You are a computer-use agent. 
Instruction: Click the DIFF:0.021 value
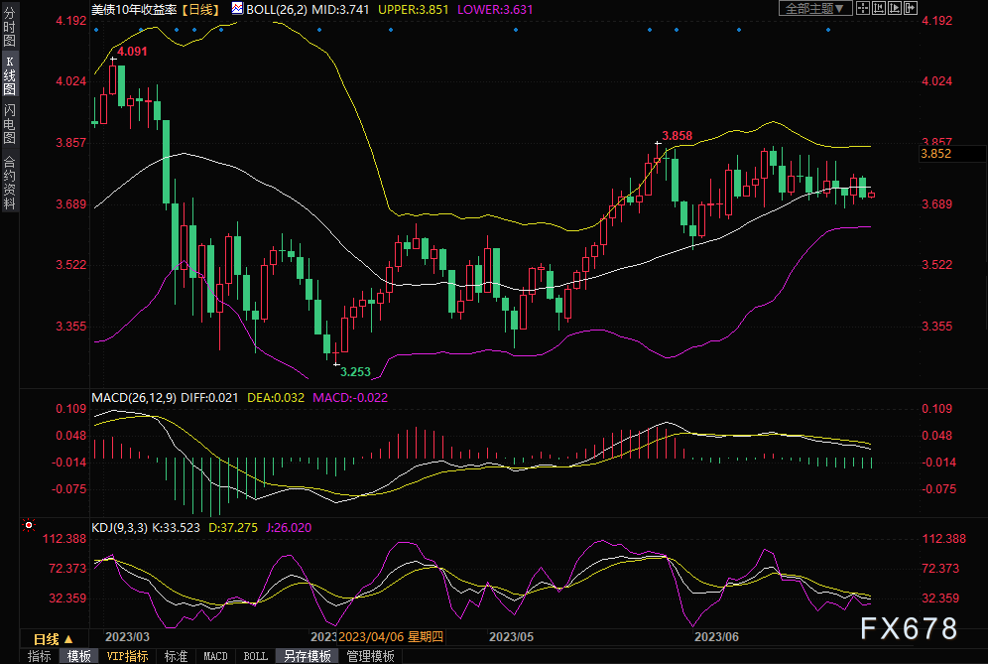tap(209, 398)
